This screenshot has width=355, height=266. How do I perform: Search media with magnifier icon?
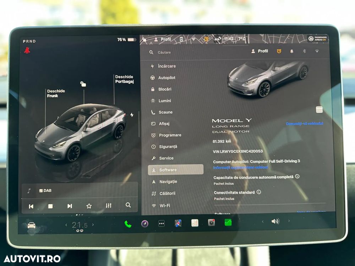coord(128,205)
